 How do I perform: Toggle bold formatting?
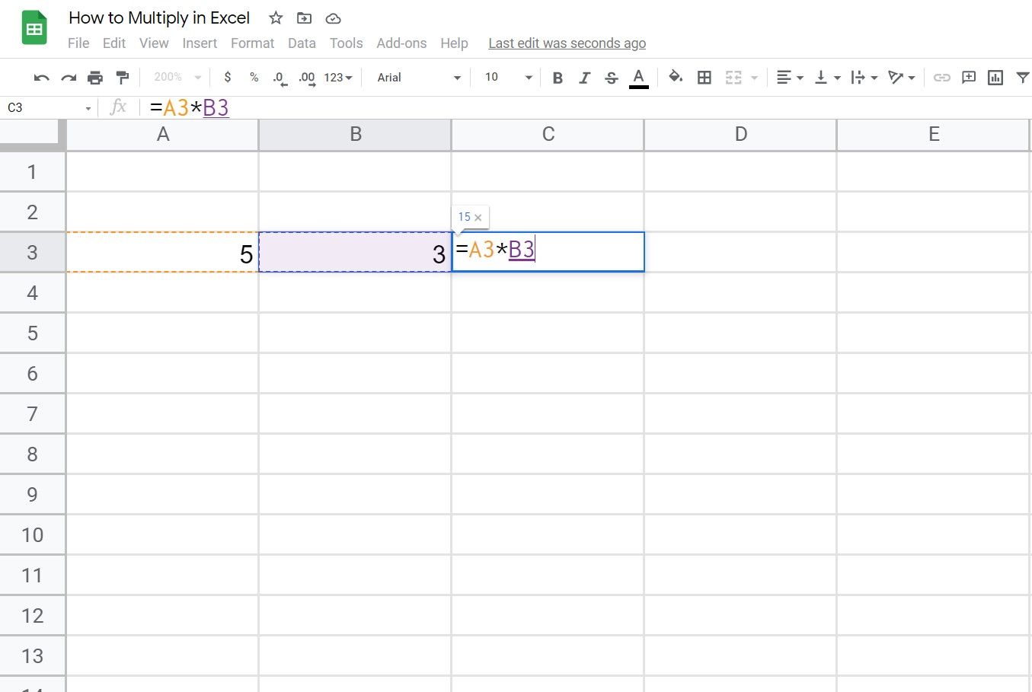pos(557,77)
